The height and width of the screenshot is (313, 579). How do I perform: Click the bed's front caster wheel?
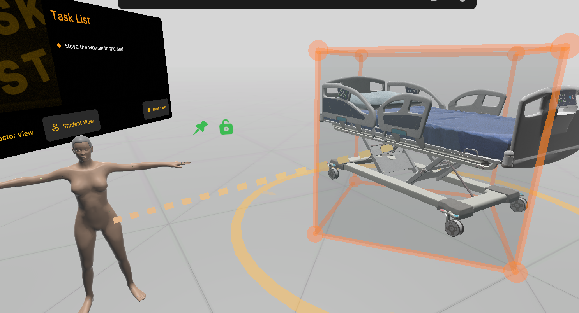pos(452,227)
